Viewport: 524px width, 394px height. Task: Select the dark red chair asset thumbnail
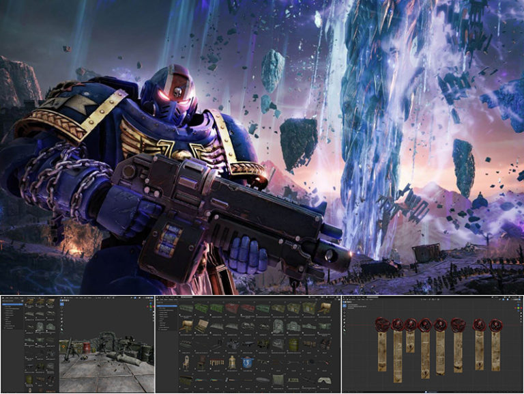201,362
